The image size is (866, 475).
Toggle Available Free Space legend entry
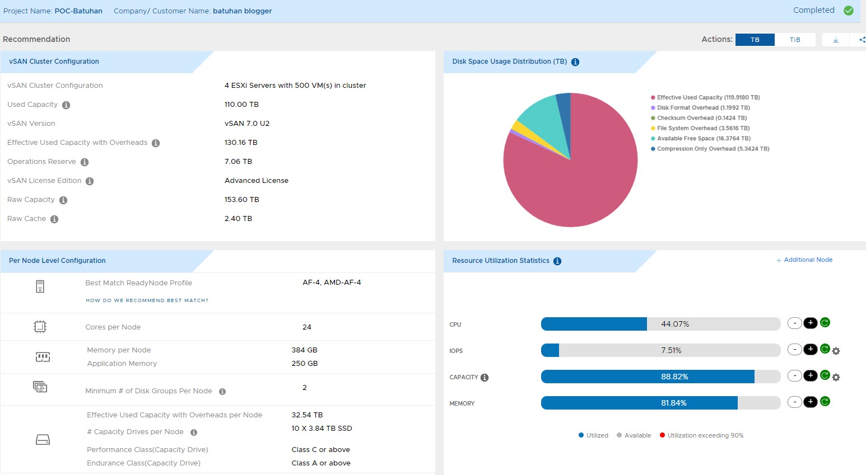pos(703,139)
